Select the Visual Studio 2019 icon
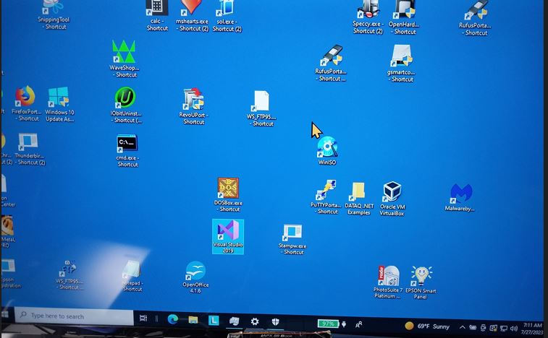 pyautogui.click(x=228, y=236)
